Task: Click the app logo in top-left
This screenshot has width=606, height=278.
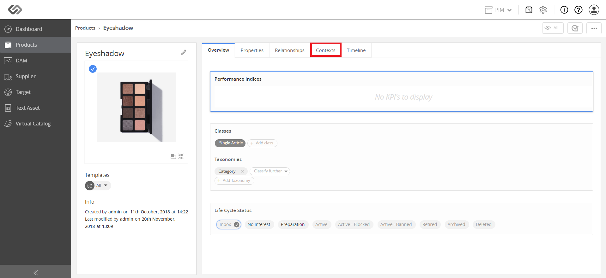Action: point(15,10)
